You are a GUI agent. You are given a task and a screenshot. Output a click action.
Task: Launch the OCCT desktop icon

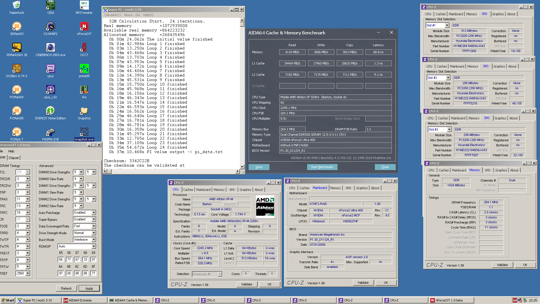(84, 50)
